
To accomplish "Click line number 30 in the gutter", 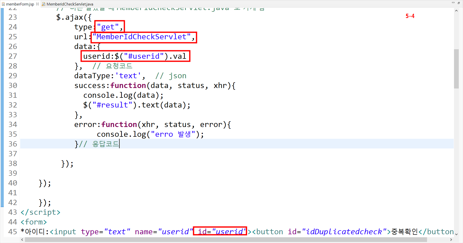I will (13, 85).
